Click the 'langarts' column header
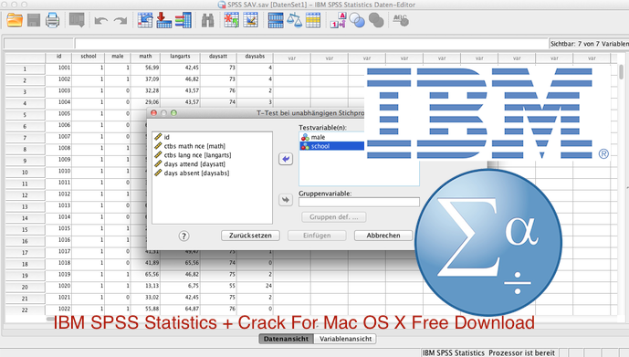 180,57
